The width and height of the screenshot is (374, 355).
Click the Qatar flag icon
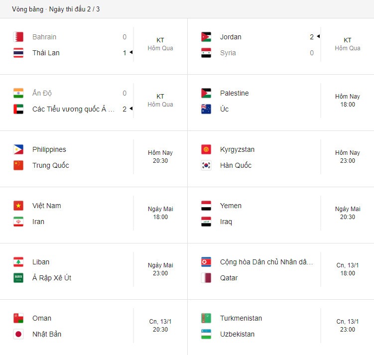(x=206, y=278)
